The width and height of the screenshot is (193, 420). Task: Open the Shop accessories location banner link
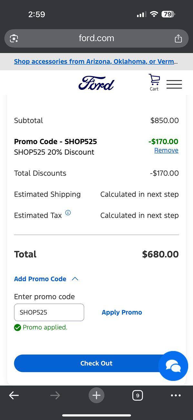coord(96,61)
